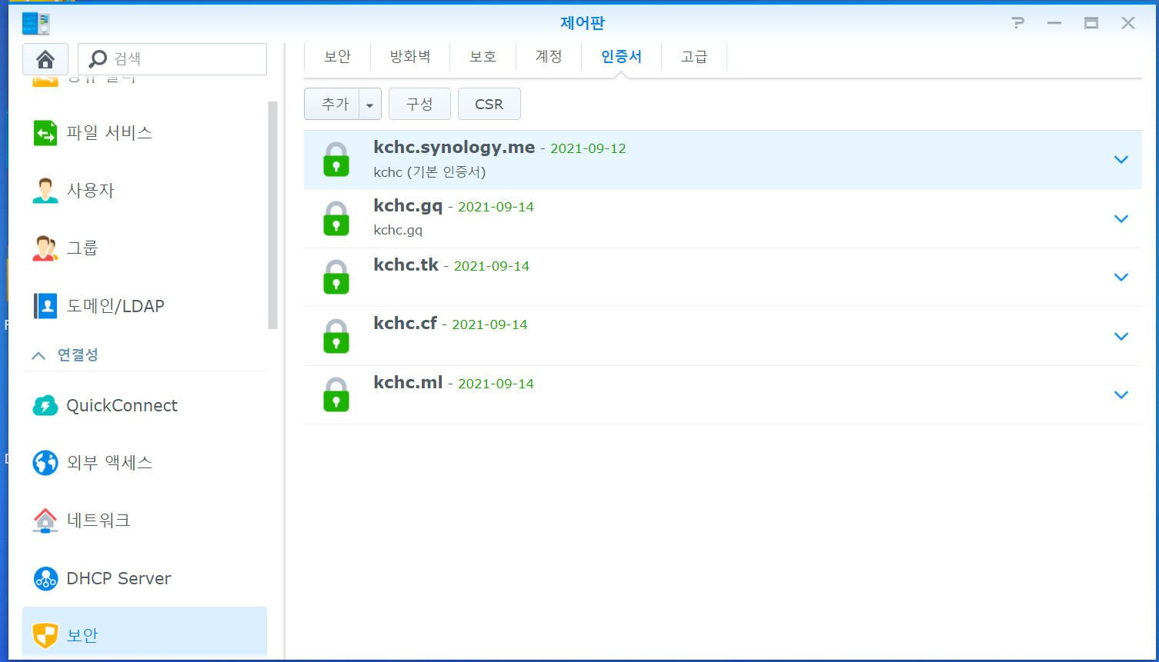The width and height of the screenshot is (1159, 662).
Task: Open the help question mark icon
Action: coord(1017,23)
